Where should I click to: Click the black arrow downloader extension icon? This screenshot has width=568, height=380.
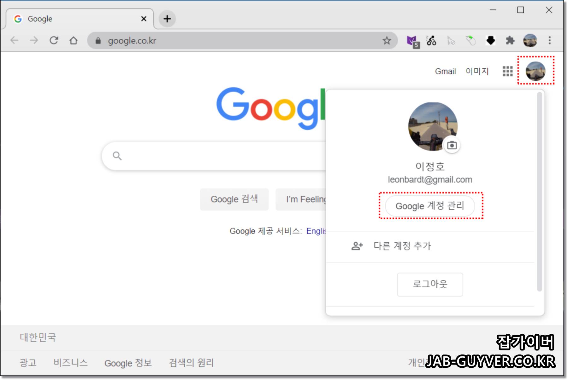click(490, 40)
